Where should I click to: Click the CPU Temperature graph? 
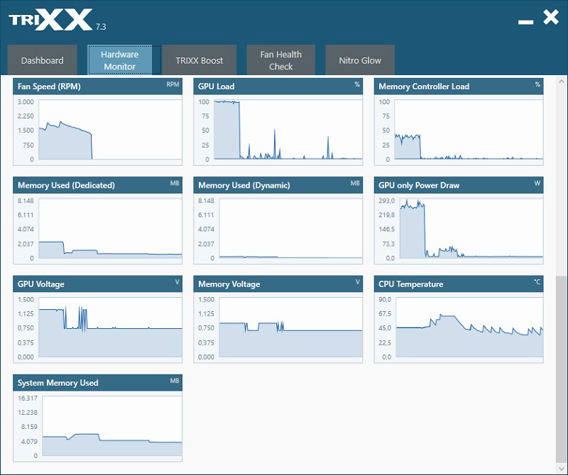469,327
